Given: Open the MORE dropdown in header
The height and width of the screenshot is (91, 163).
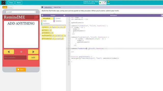Looking at the screenshot, I should coord(108,3).
